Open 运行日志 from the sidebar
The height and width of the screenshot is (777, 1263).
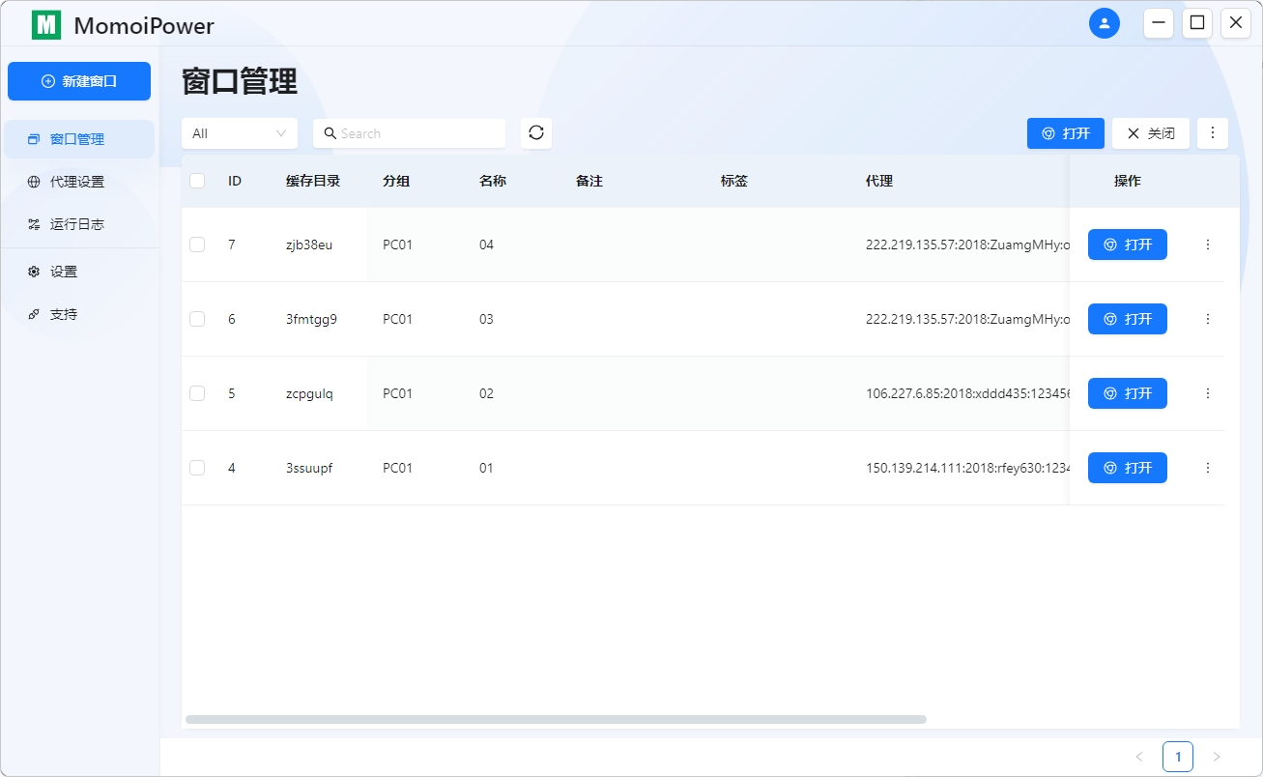pos(77,224)
